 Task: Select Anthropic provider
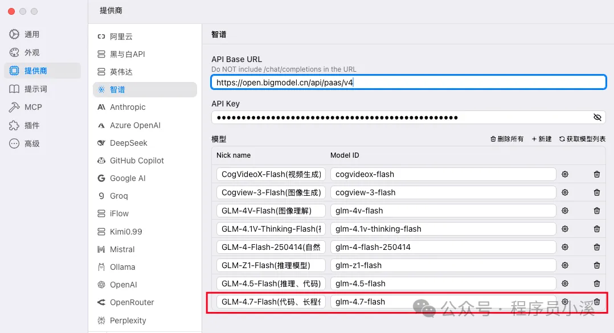[x=145, y=107]
